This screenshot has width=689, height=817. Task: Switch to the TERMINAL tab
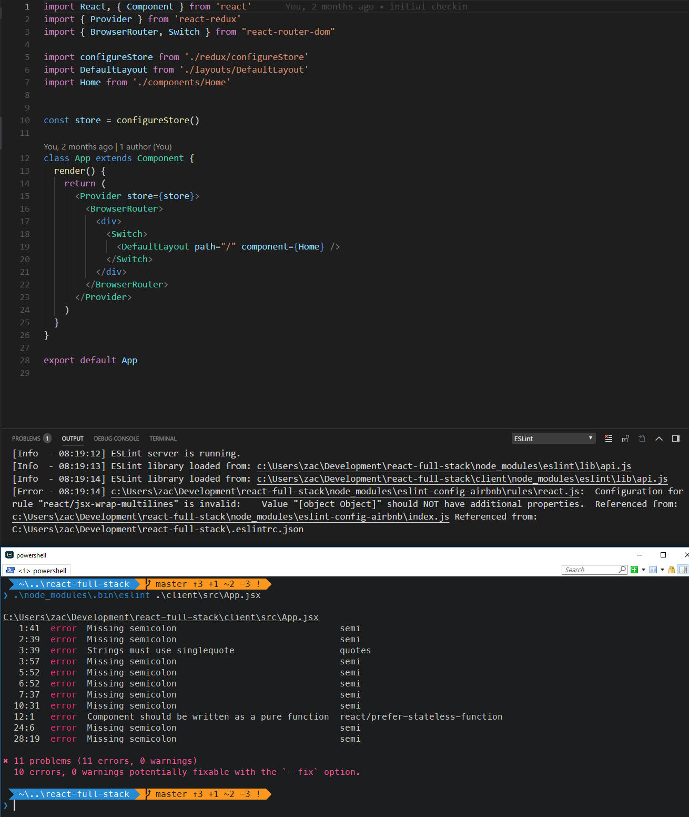(163, 439)
